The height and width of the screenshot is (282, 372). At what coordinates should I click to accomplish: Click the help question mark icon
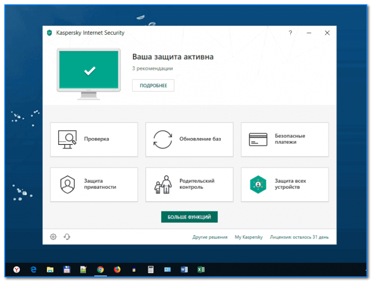click(290, 33)
